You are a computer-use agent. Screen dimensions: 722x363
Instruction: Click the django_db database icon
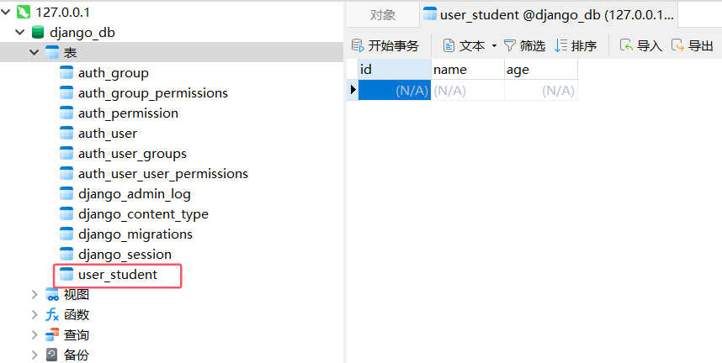pos(38,33)
